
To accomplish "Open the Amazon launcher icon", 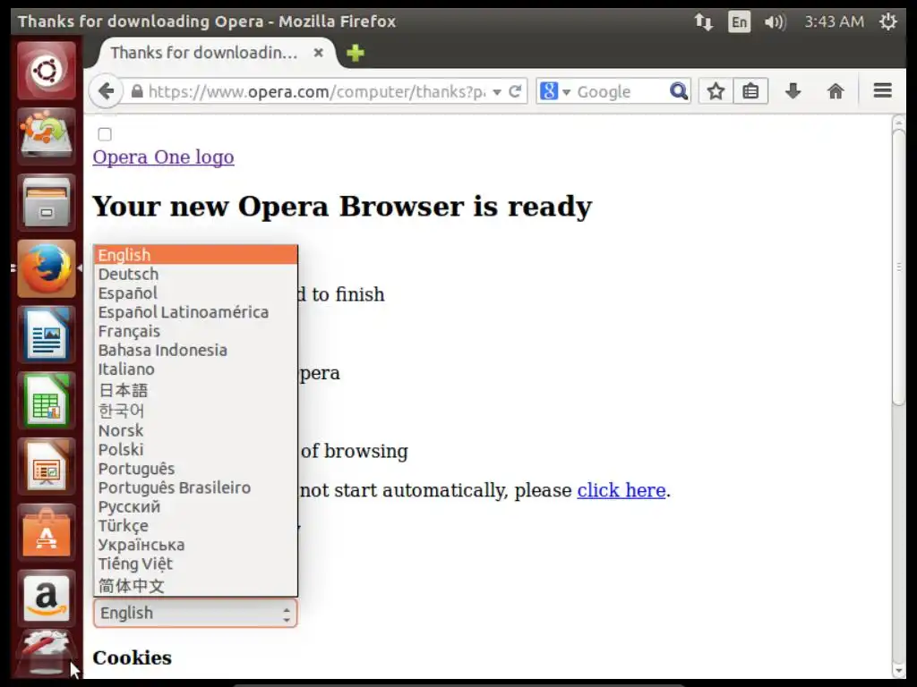I will click(x=47, y=598).
